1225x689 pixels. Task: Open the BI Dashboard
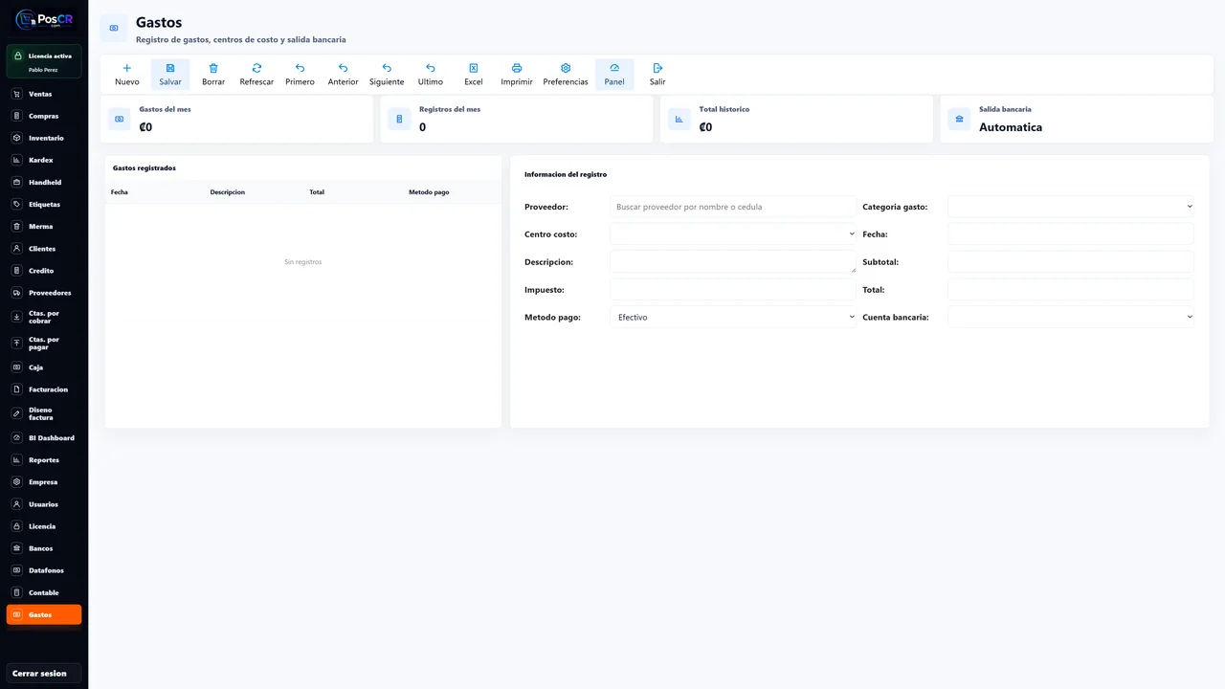[x=44, y=437]
